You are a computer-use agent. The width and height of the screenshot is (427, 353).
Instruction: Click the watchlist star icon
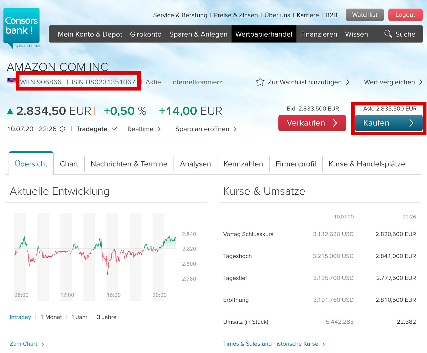(260, 82)
